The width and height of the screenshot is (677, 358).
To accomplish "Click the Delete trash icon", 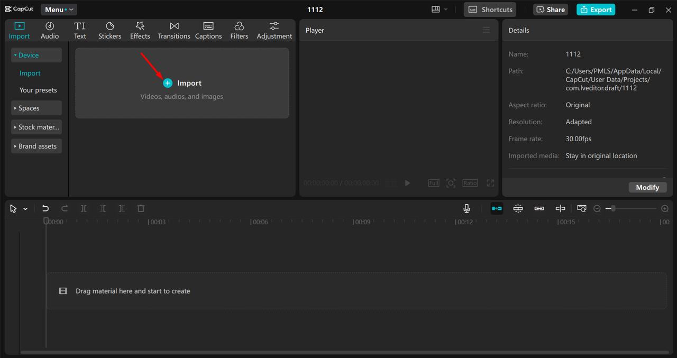I will (141, 208).
